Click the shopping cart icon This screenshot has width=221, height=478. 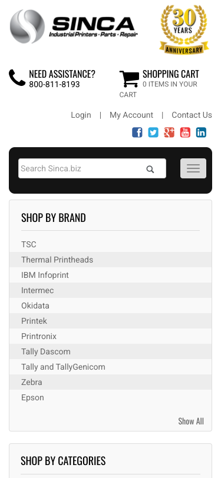click(129, 79)
